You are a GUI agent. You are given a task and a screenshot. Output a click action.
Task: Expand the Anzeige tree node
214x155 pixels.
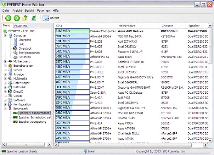tap(5, 74)
